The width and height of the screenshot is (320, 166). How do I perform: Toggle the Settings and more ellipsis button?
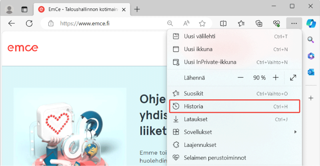pos(294,24)
